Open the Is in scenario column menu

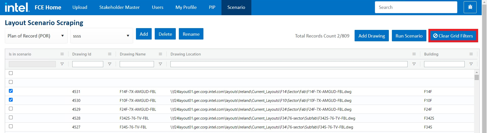[62, 54]
